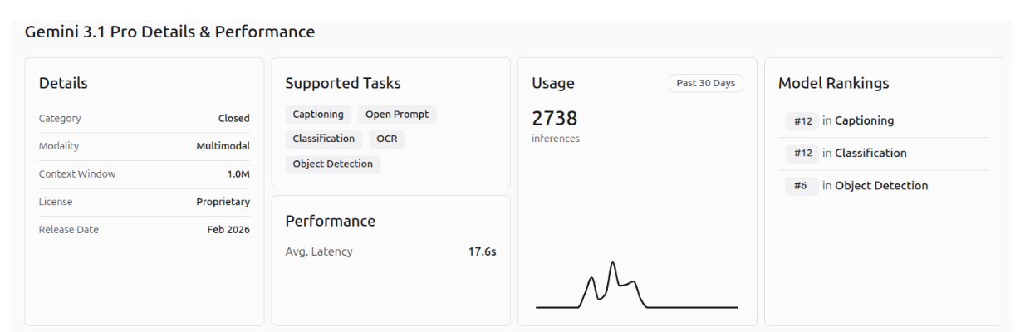1020x332 pixels.
Task: Click the Avg. Latency label
Action: [x=319, y=251]
